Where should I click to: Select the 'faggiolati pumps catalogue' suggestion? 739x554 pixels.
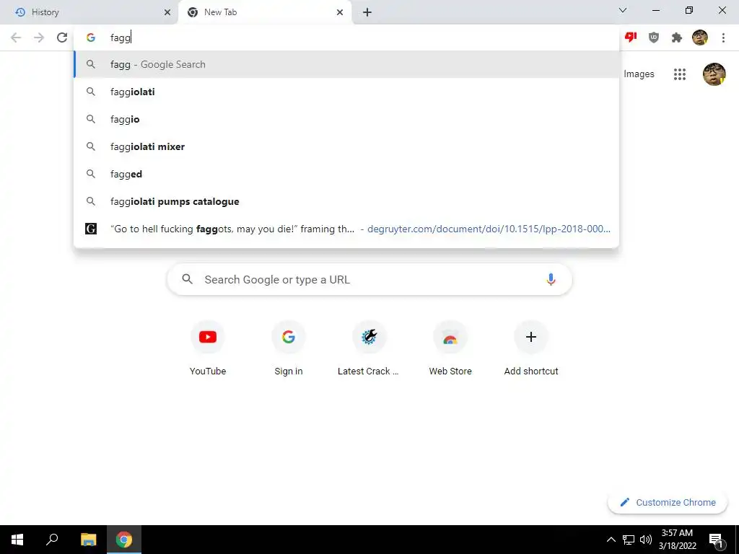[346, 201]
